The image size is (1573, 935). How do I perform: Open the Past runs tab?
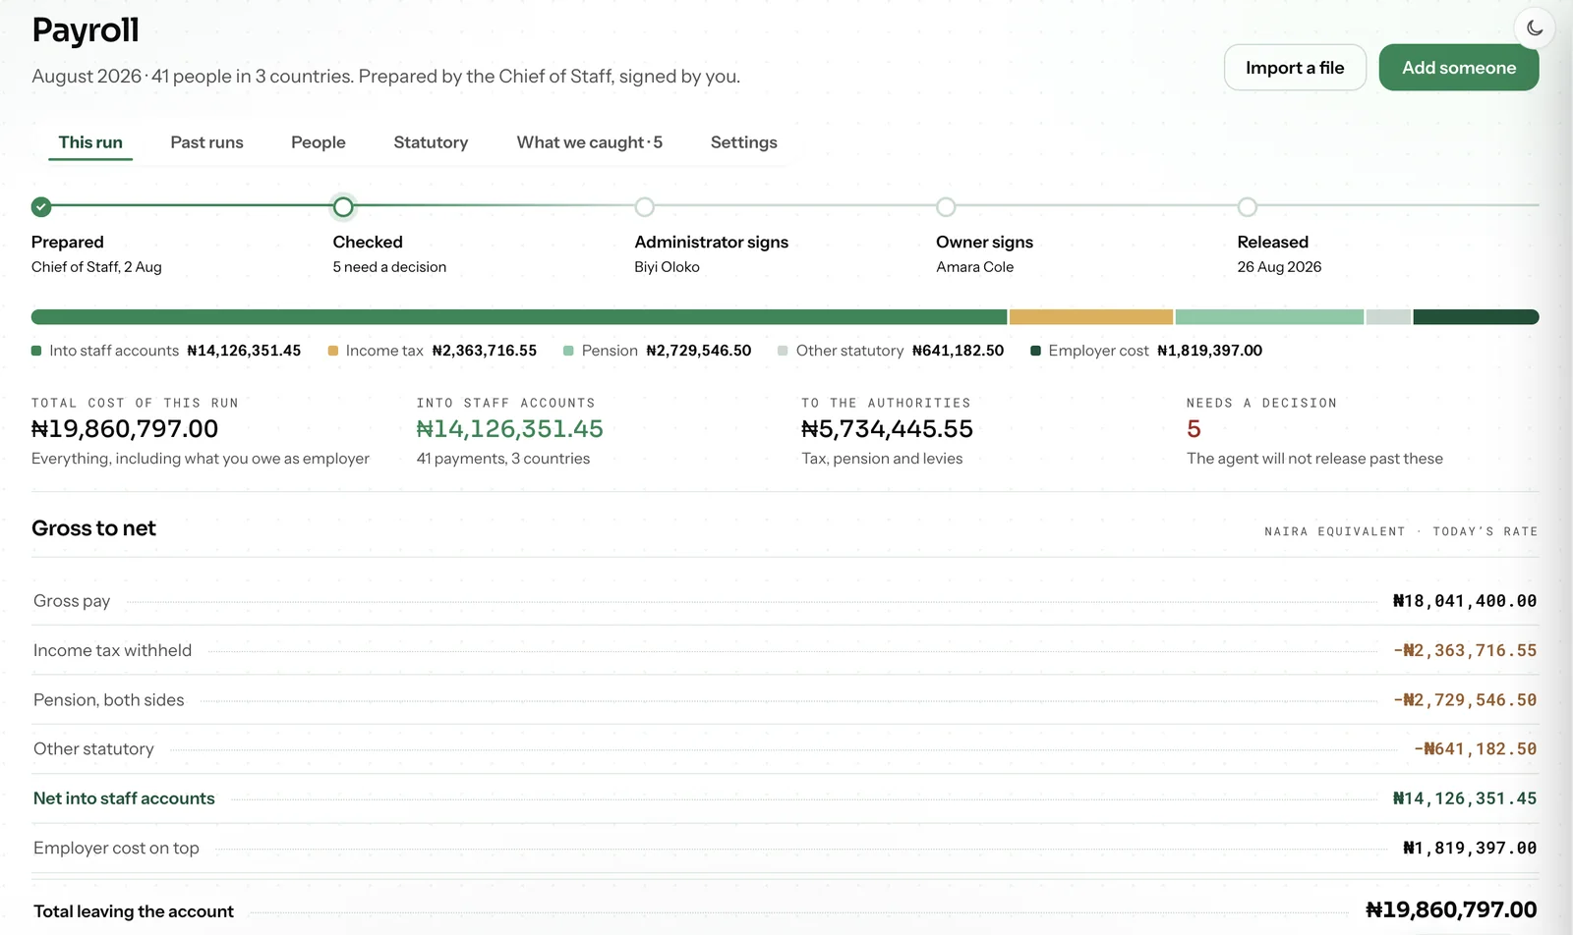206,142
